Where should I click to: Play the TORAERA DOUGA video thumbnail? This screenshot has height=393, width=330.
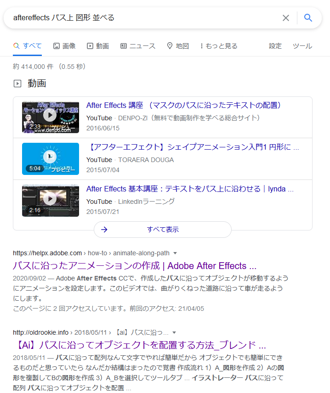(x=51, y=159)
